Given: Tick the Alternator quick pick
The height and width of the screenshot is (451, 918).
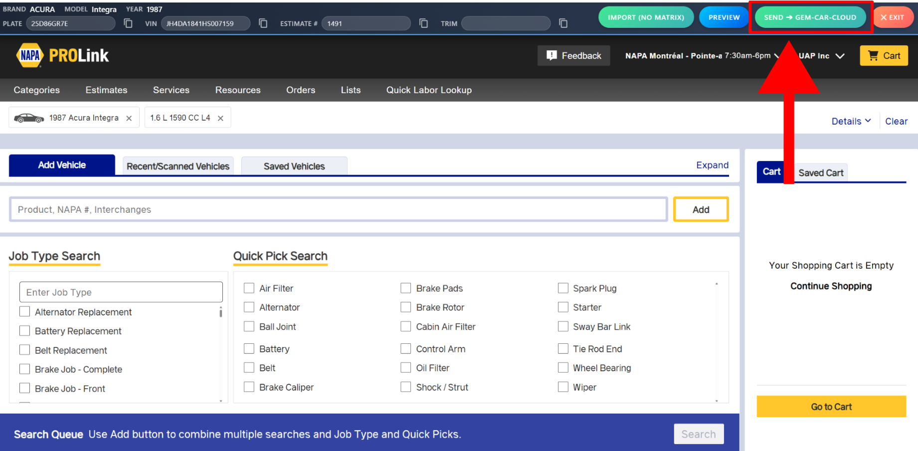Looking at the screenshot, I should coord(249,307).
